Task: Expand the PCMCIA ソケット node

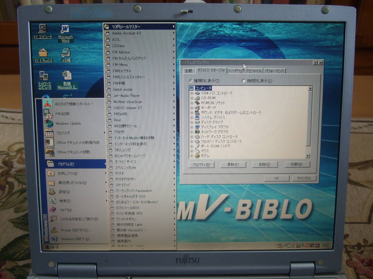Action: click(192, 103)
